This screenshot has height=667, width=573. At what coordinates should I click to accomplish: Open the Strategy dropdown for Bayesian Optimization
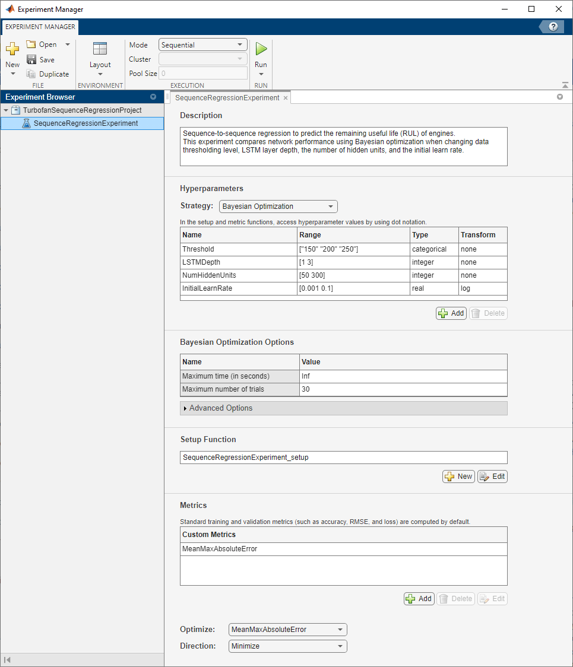pyautogui.click(x=278, y=207)
